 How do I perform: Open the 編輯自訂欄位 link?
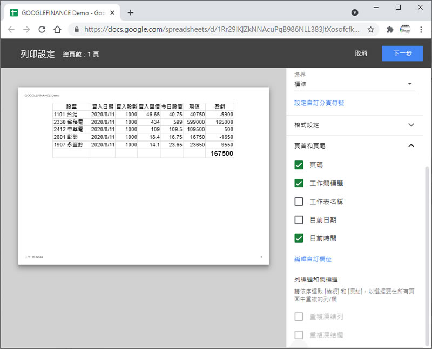(313, 259)
